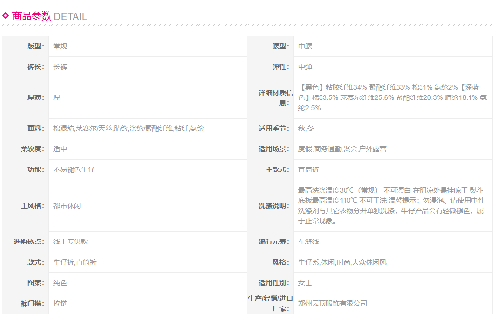Click the 适用季节 value 秋,冬
Viewport: 496px width, 314px height.
307,128
